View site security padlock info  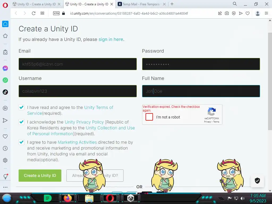click(x=63, y=13)
